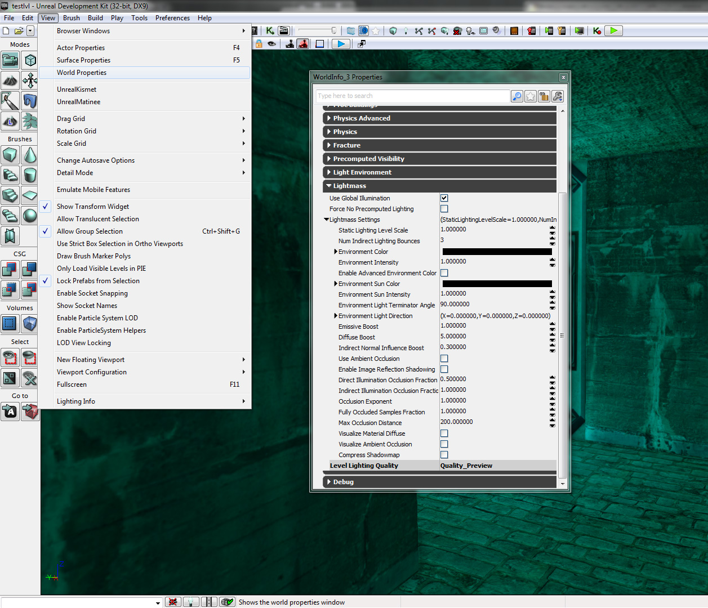Uncheck Use Global Illumination
Viewport: 708px width, 608px height.
[444, 198]
